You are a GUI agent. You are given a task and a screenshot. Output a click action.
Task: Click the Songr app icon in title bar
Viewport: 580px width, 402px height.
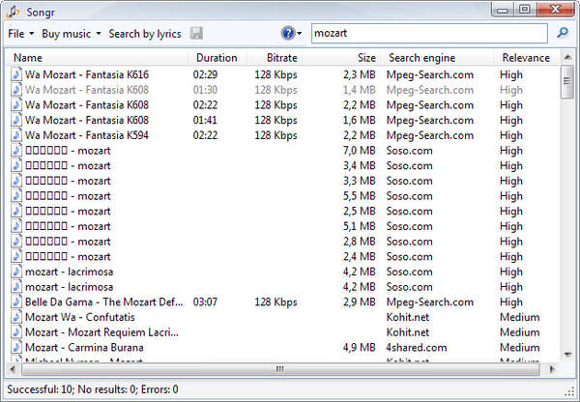pos(13,12)
